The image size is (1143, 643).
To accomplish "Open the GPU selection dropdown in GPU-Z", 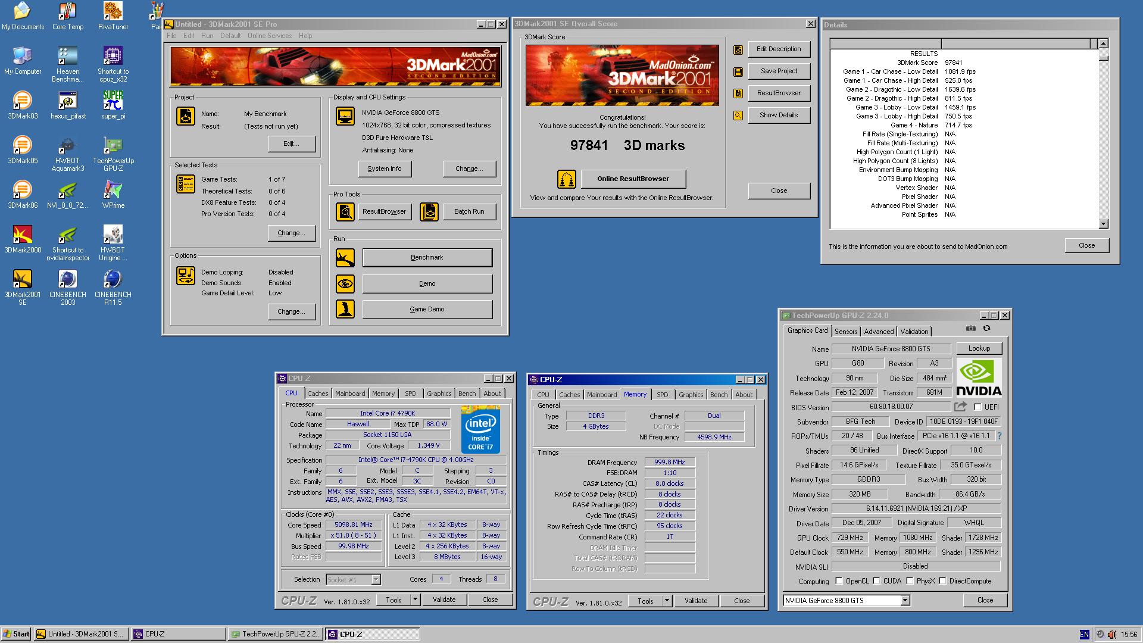I will pos(905,601).
